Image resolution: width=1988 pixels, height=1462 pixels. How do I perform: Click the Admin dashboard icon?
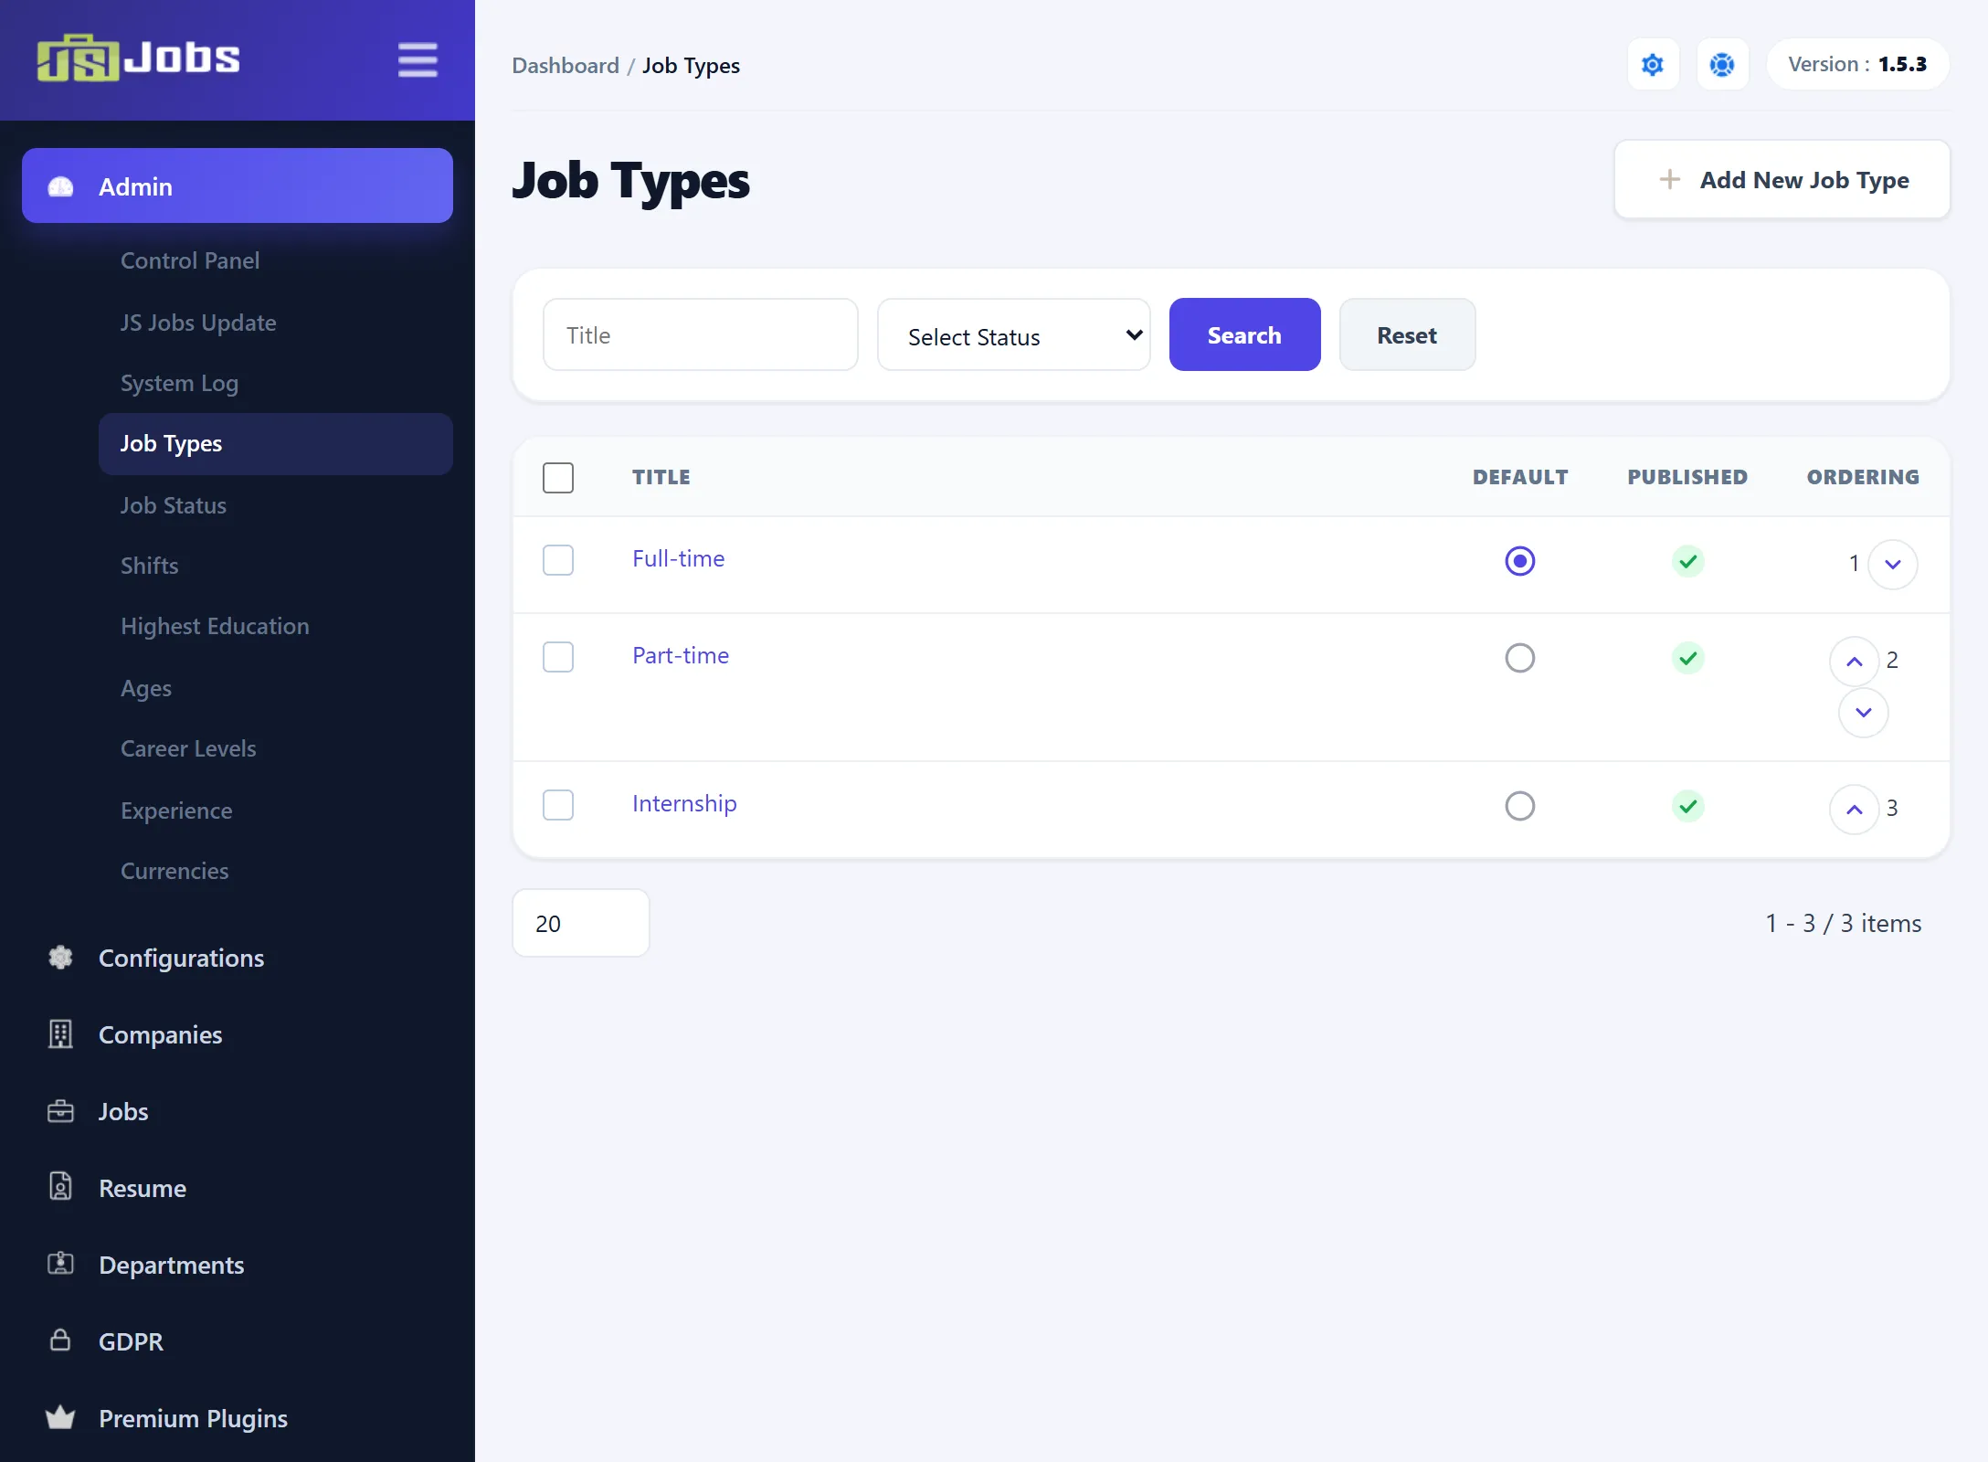coord(60,186)
